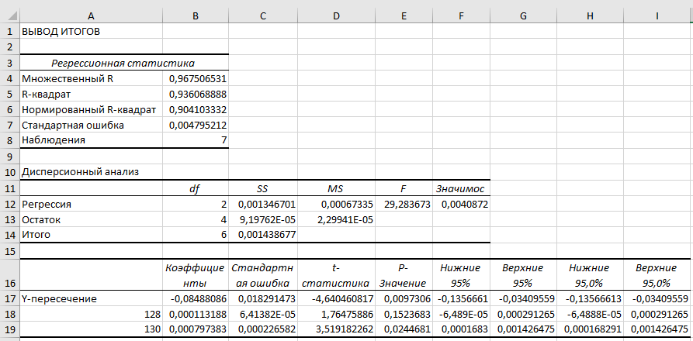Click the Дисперсионный анализ heading cell
This screenshot has height=341, width=693.
pos(91,171)
